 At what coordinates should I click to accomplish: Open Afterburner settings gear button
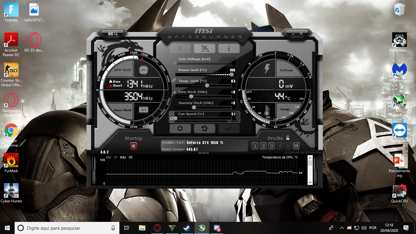[x=180, y=129]
